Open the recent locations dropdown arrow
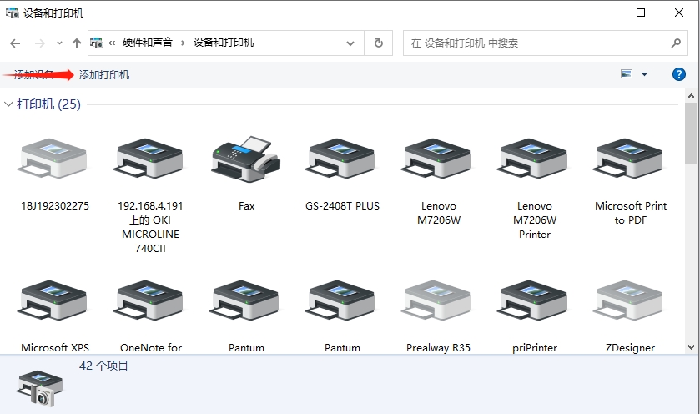The width and height of the screenshot is (700, 414). pos(59,43)
